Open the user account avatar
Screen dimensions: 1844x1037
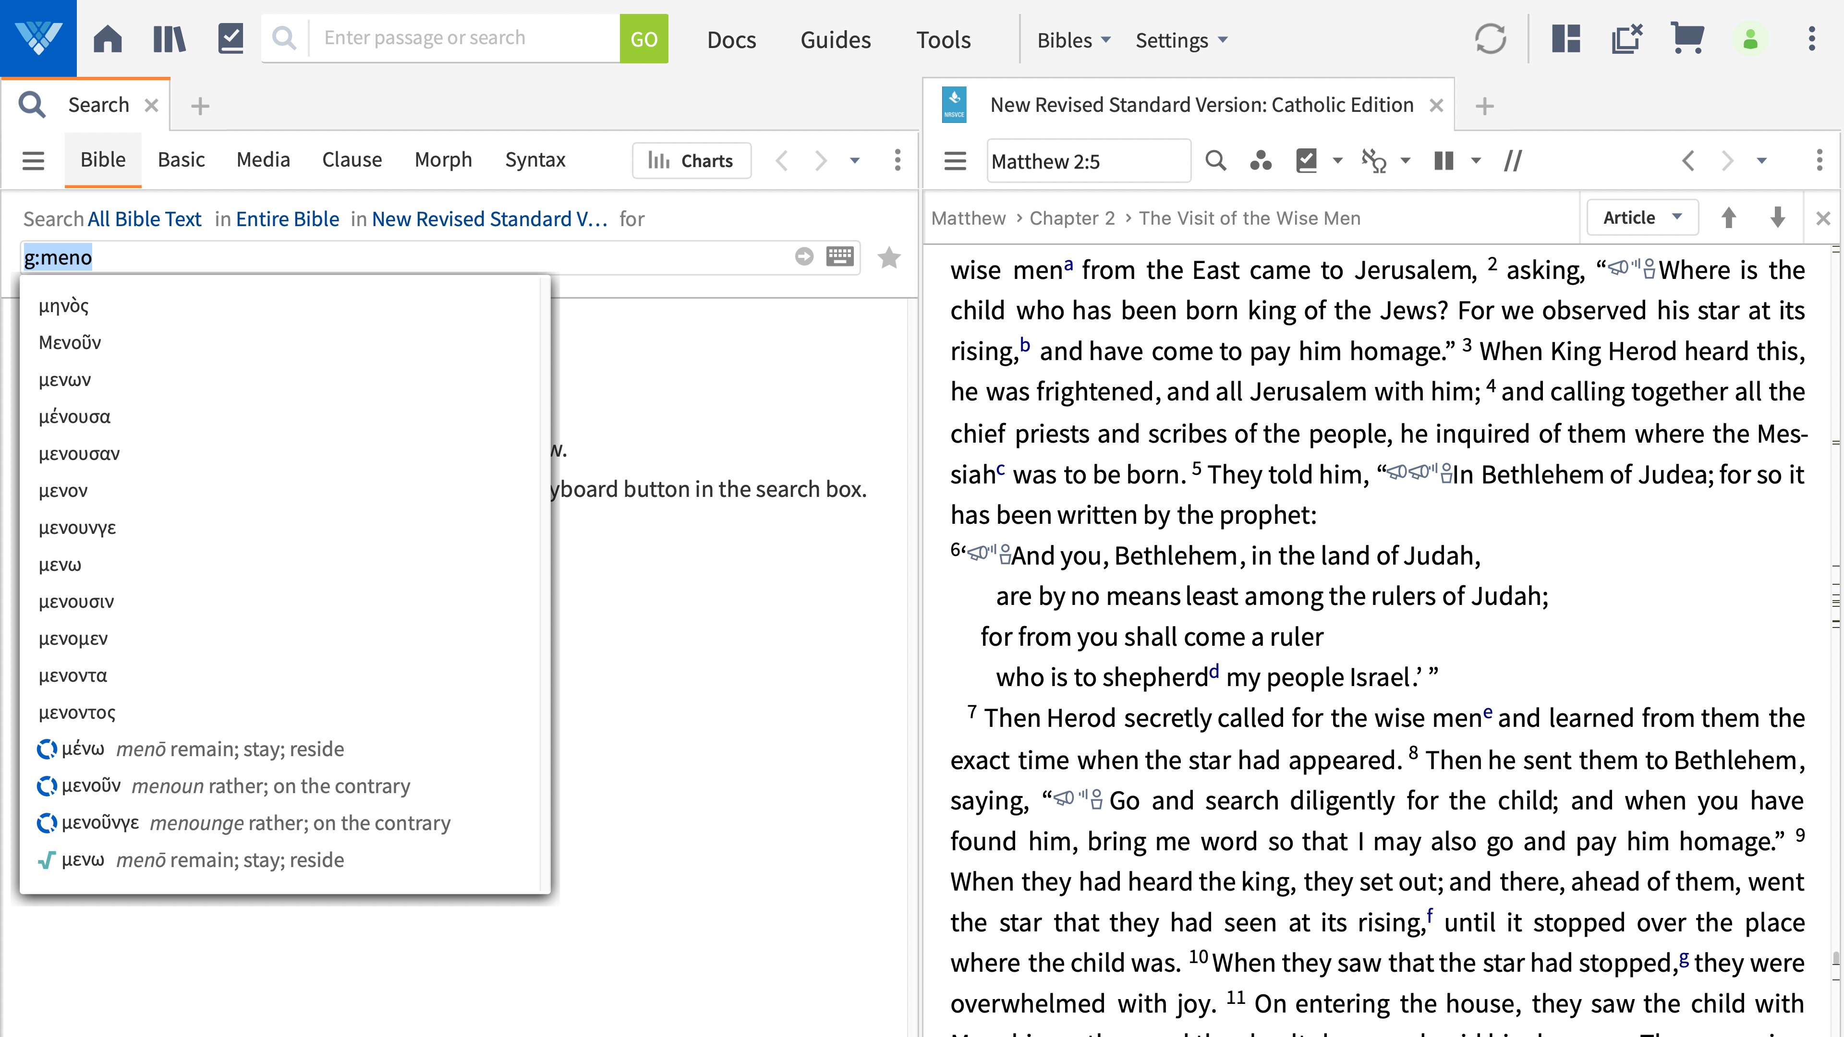click(x=1750, y=38)
